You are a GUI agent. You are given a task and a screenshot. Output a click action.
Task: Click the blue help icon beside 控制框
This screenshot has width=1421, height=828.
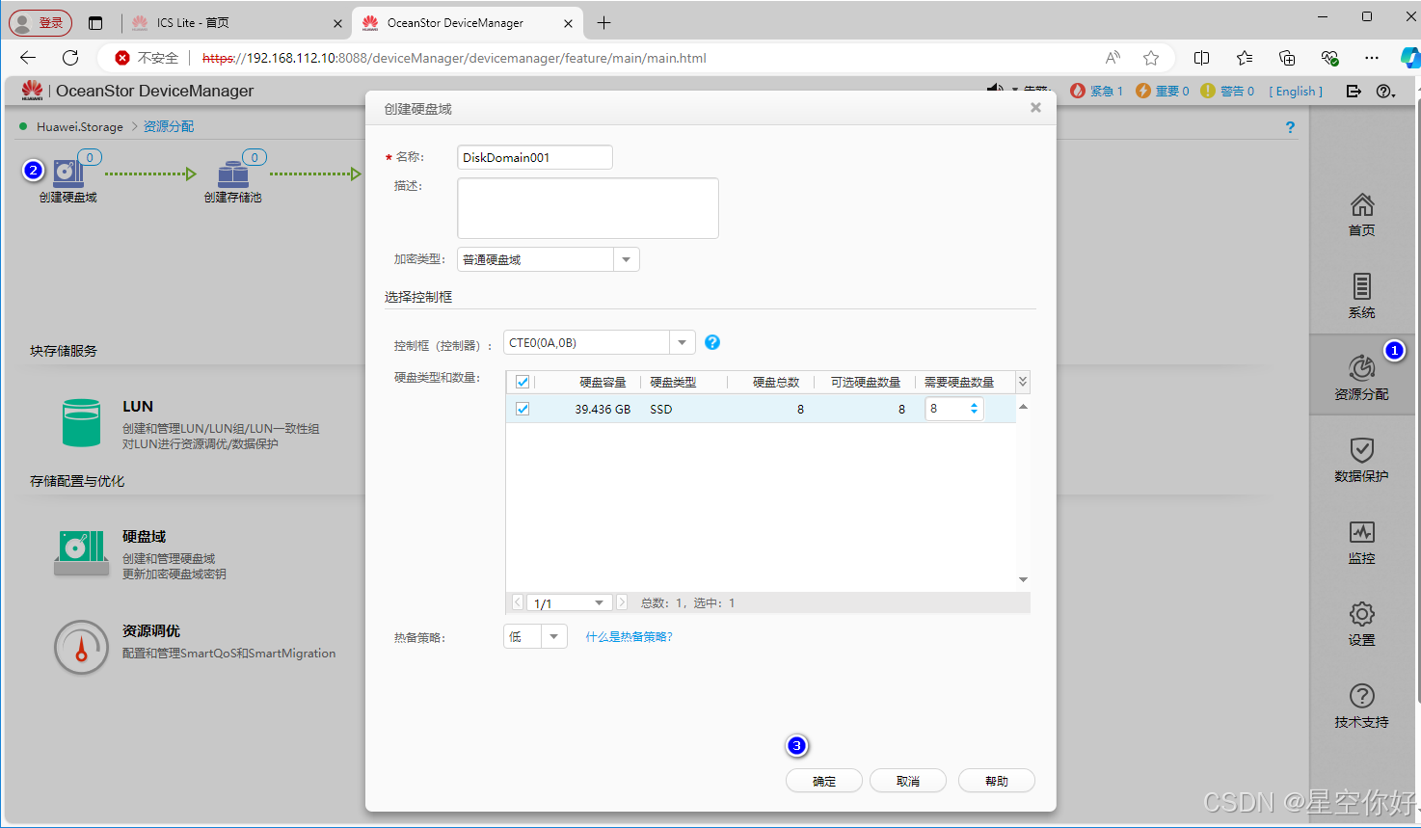[712, 342]
